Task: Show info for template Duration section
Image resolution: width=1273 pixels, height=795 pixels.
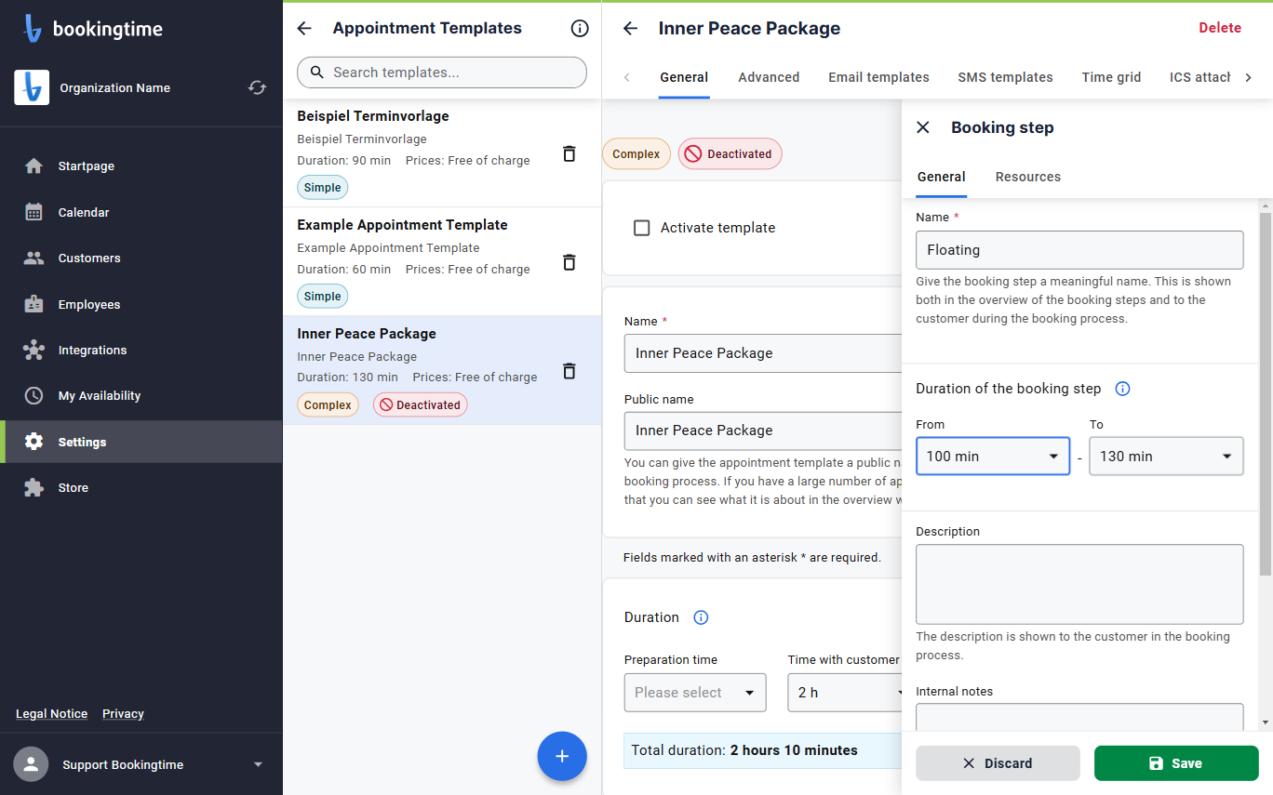Action: tap(702, 617)
